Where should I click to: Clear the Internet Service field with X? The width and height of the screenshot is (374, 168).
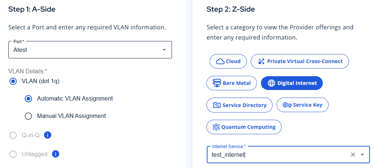(353, 155)
